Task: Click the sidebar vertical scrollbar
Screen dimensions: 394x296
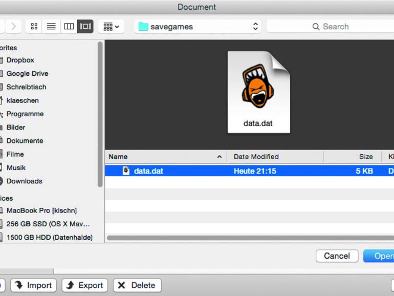Action: point(100,114)
